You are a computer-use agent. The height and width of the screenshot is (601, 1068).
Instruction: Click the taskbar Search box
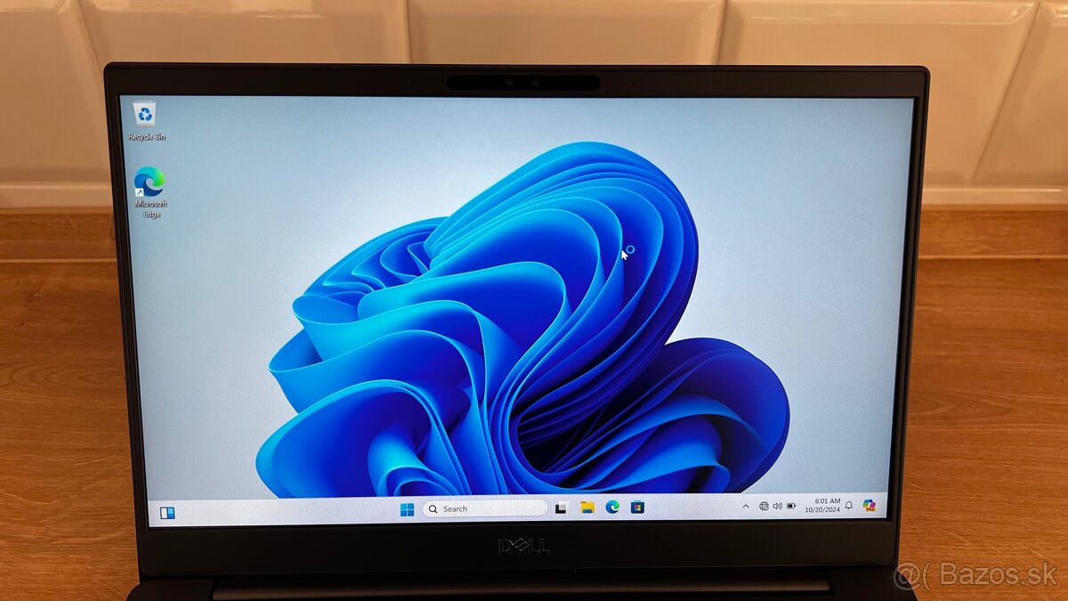485,508
